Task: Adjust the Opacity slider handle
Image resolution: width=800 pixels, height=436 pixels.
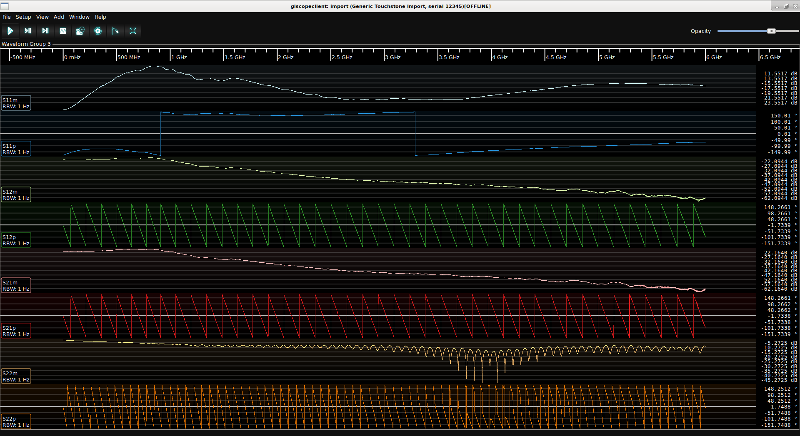Action: click(771, 31)
